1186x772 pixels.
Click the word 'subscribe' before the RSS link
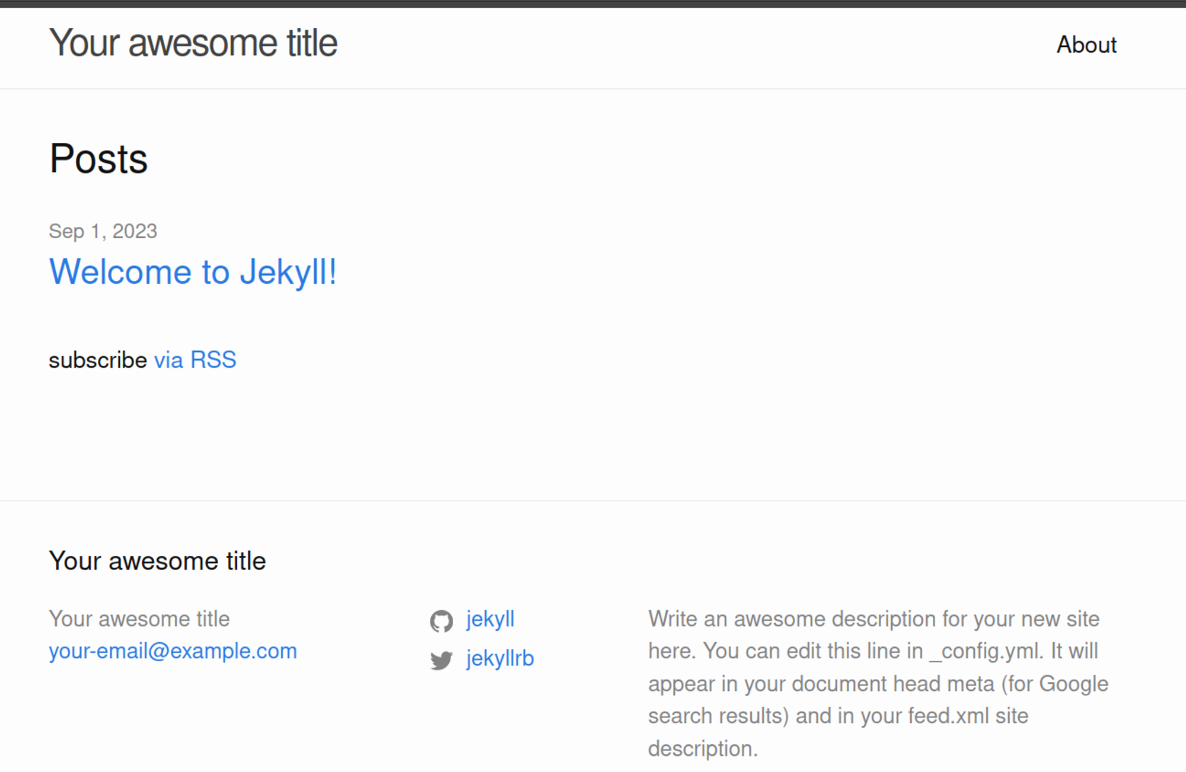tap(98, 360)
